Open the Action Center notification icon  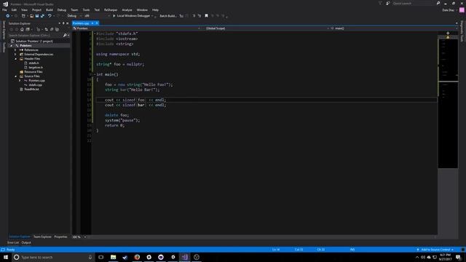tap(459, 257)
